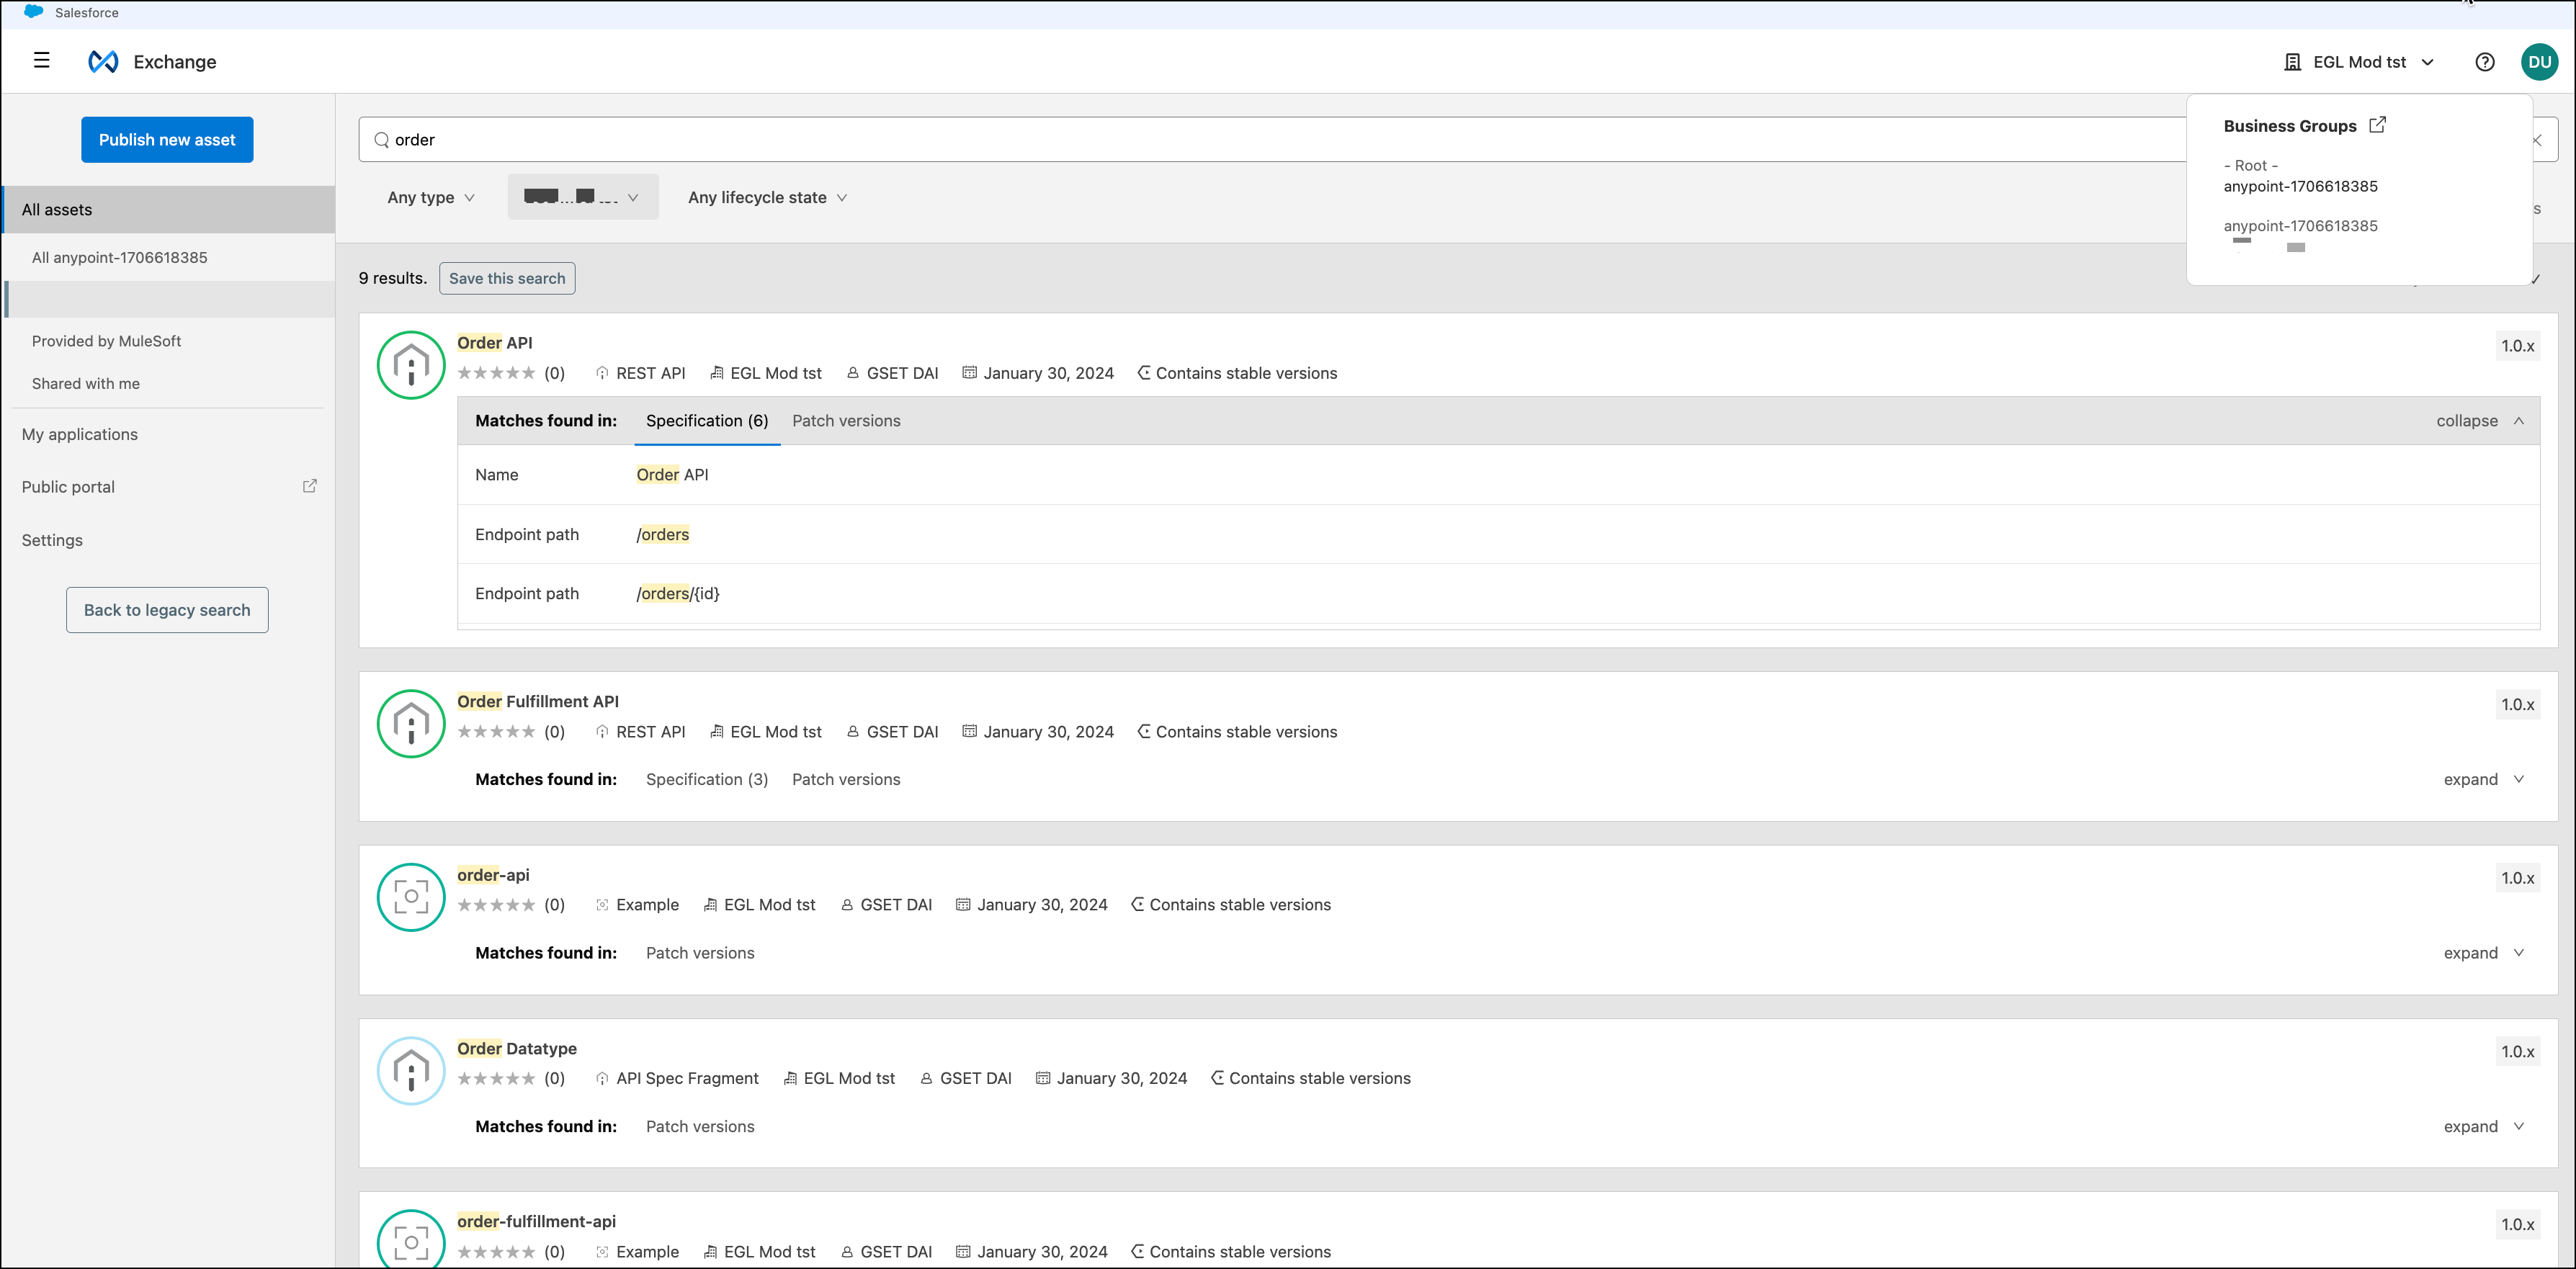Click Back to legacy search button
Screen dimensions: 2576x1269
(x=167, y=610)
